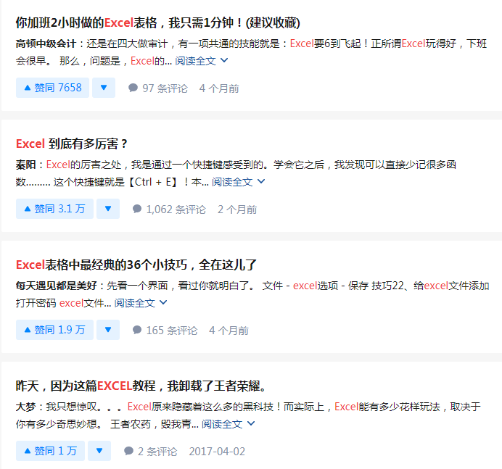The width and height of the screenshot is (502, 469).
Task: Open the question Excel 到底有多厉害？
Action: (72, 144)
